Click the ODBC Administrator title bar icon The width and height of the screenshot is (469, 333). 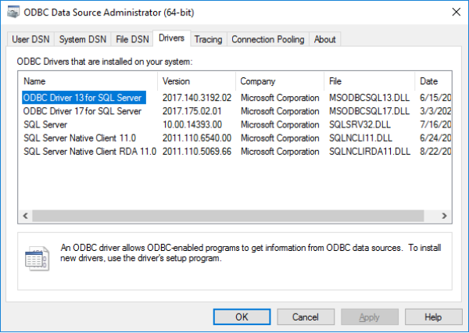[13, 13]
